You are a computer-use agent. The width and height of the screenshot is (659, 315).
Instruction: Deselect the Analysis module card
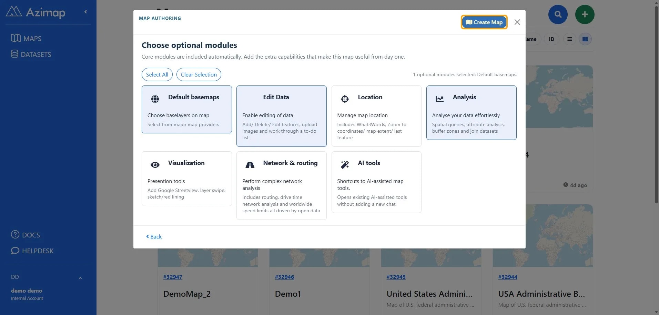click(x=471, y=113)
